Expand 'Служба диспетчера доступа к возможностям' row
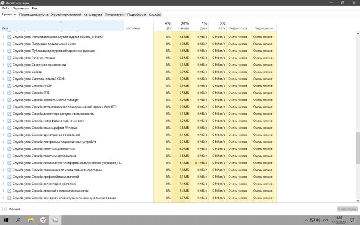Viewport: 360px width, 225px height. coord(3,114)
